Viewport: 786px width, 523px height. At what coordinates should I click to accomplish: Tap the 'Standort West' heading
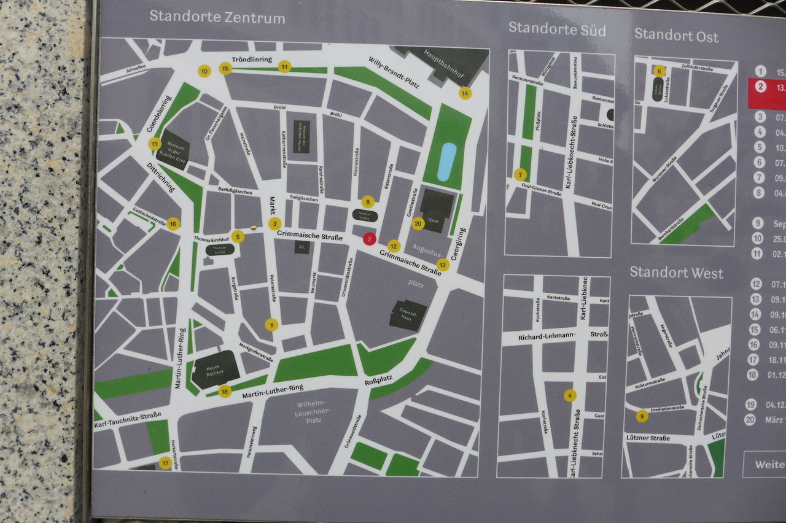pos(677,272)
